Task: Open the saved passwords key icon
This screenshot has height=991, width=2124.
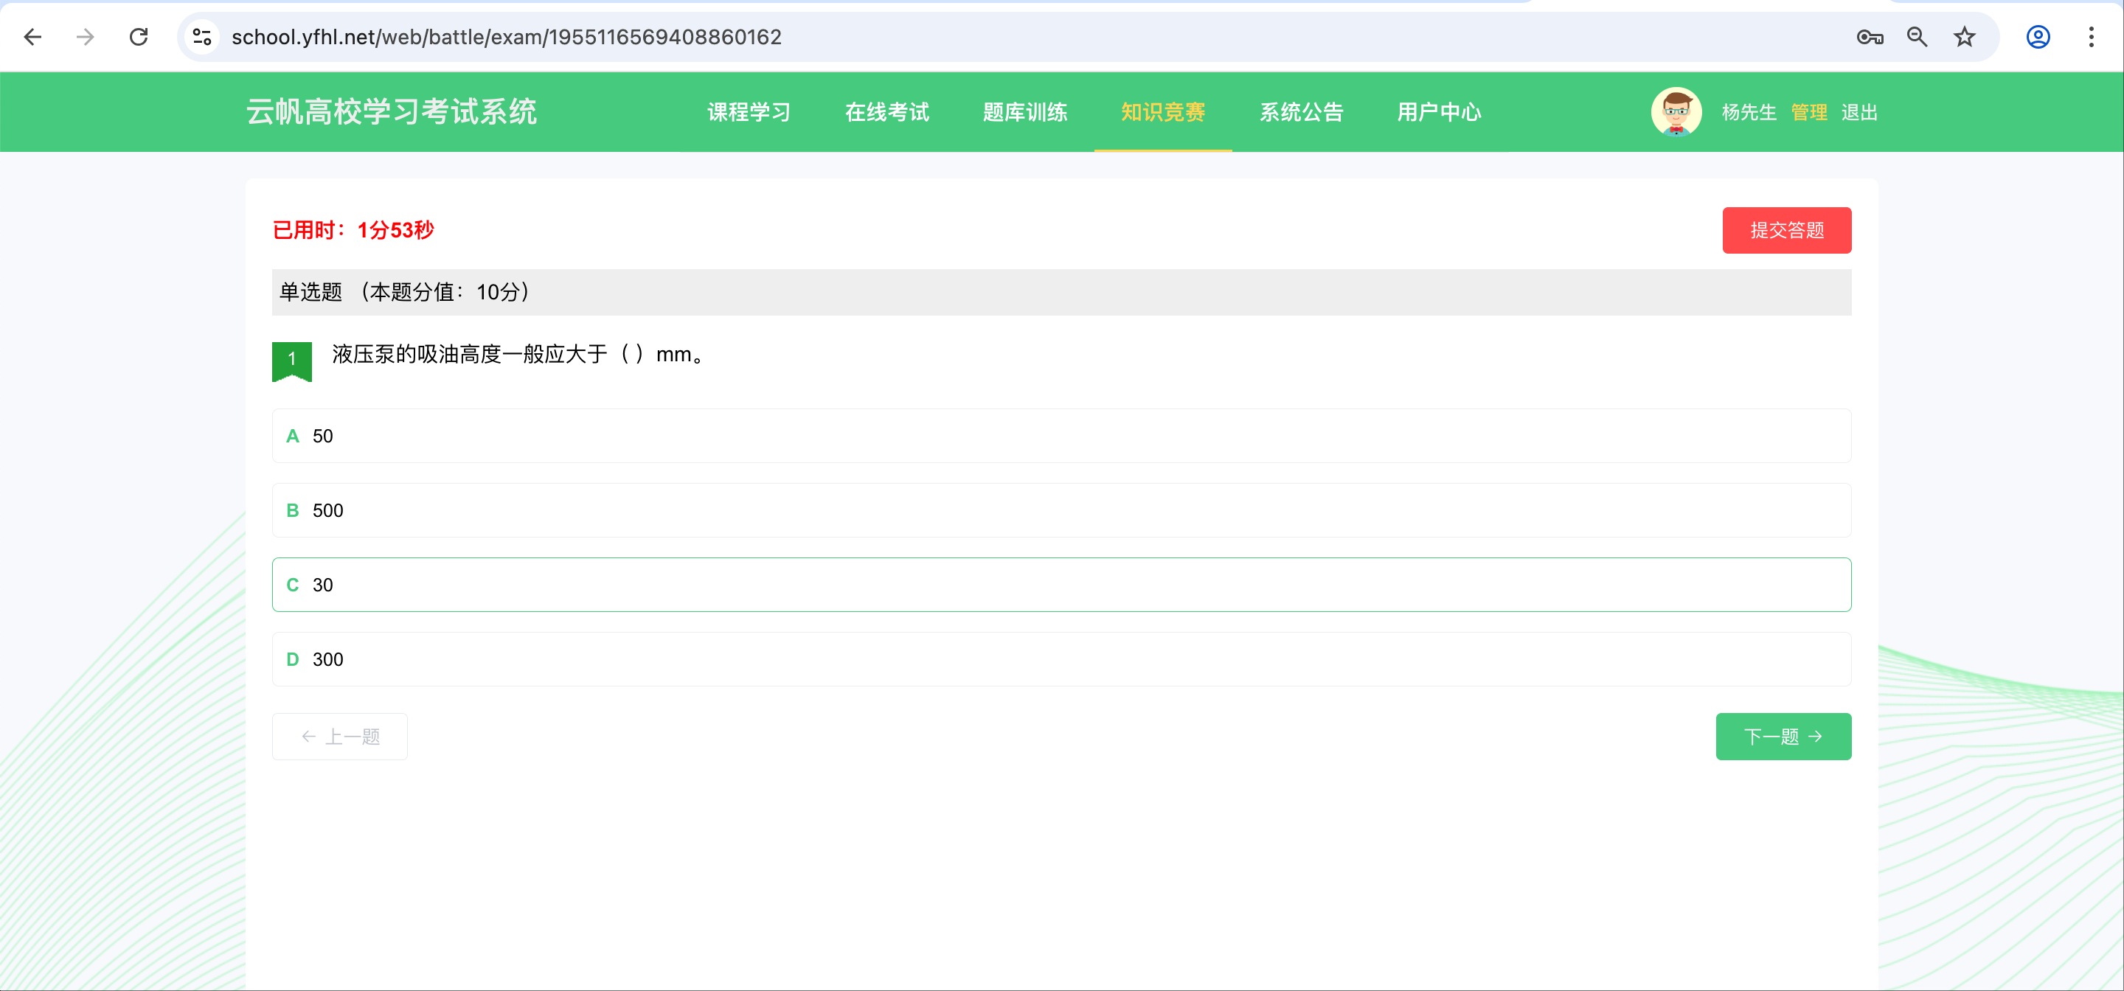Action: tap(1870, 37)
